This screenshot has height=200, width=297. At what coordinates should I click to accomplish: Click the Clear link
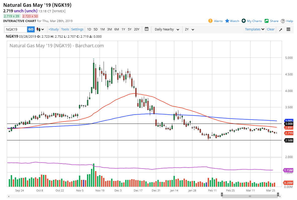pyautogui.click(x=271, y=29)
